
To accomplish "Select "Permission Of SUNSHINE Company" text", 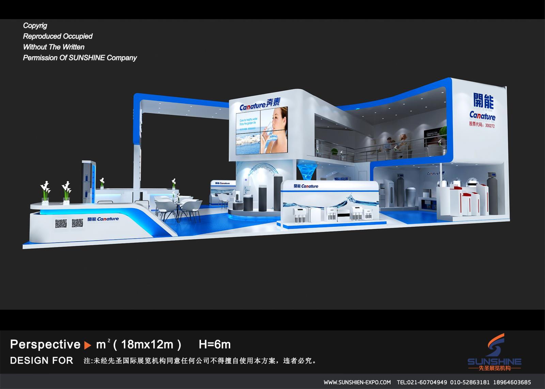I will 80,58.
